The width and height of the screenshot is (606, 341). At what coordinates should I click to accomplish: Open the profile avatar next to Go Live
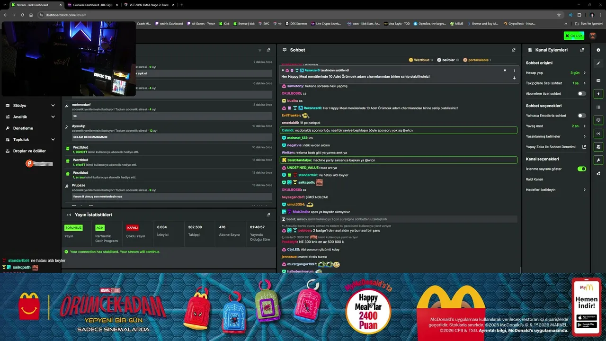tap(593, 36)
